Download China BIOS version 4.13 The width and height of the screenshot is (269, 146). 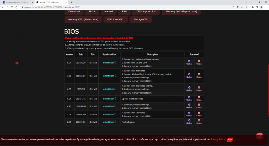(199, 106)
